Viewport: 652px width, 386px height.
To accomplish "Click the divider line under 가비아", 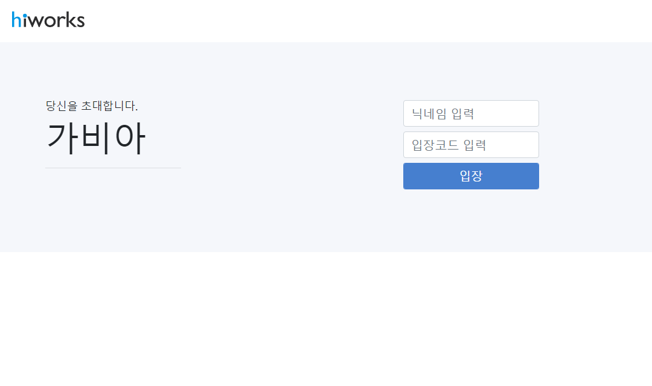I will point(113,168).
